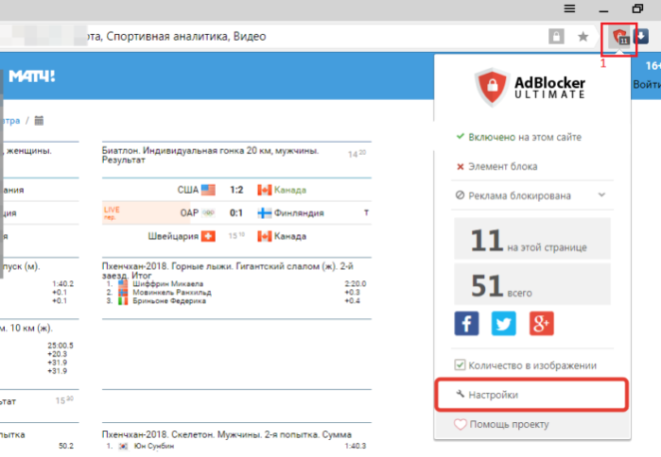Click the 51 всего counter
661x457 pixels.
[x=532, y=284]
